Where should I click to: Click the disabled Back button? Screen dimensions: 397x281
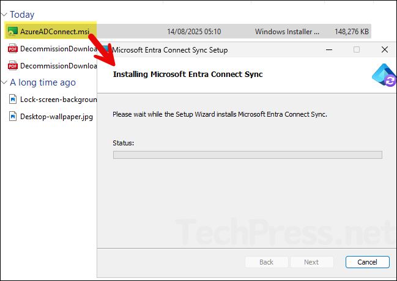(266, 262)
